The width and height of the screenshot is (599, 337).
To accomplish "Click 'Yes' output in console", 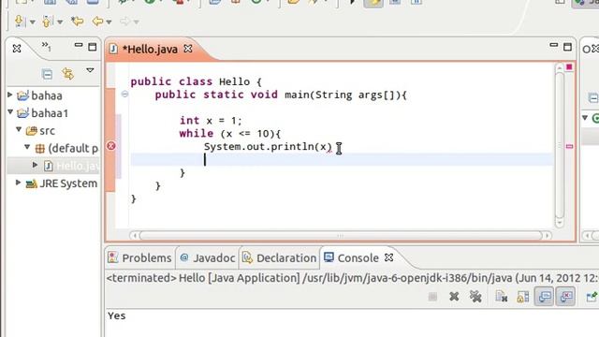I will (116, 315).
